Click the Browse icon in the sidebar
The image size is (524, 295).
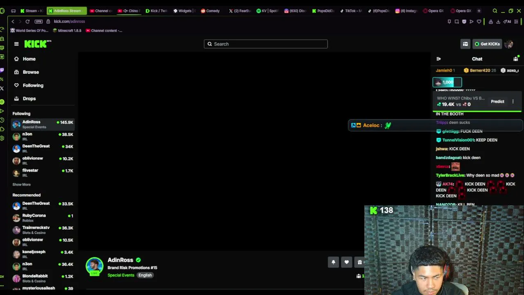click(16, 72)
